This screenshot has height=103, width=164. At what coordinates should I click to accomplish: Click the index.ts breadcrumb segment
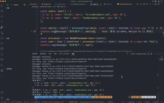pyautogui.click(x=61, y=7)
